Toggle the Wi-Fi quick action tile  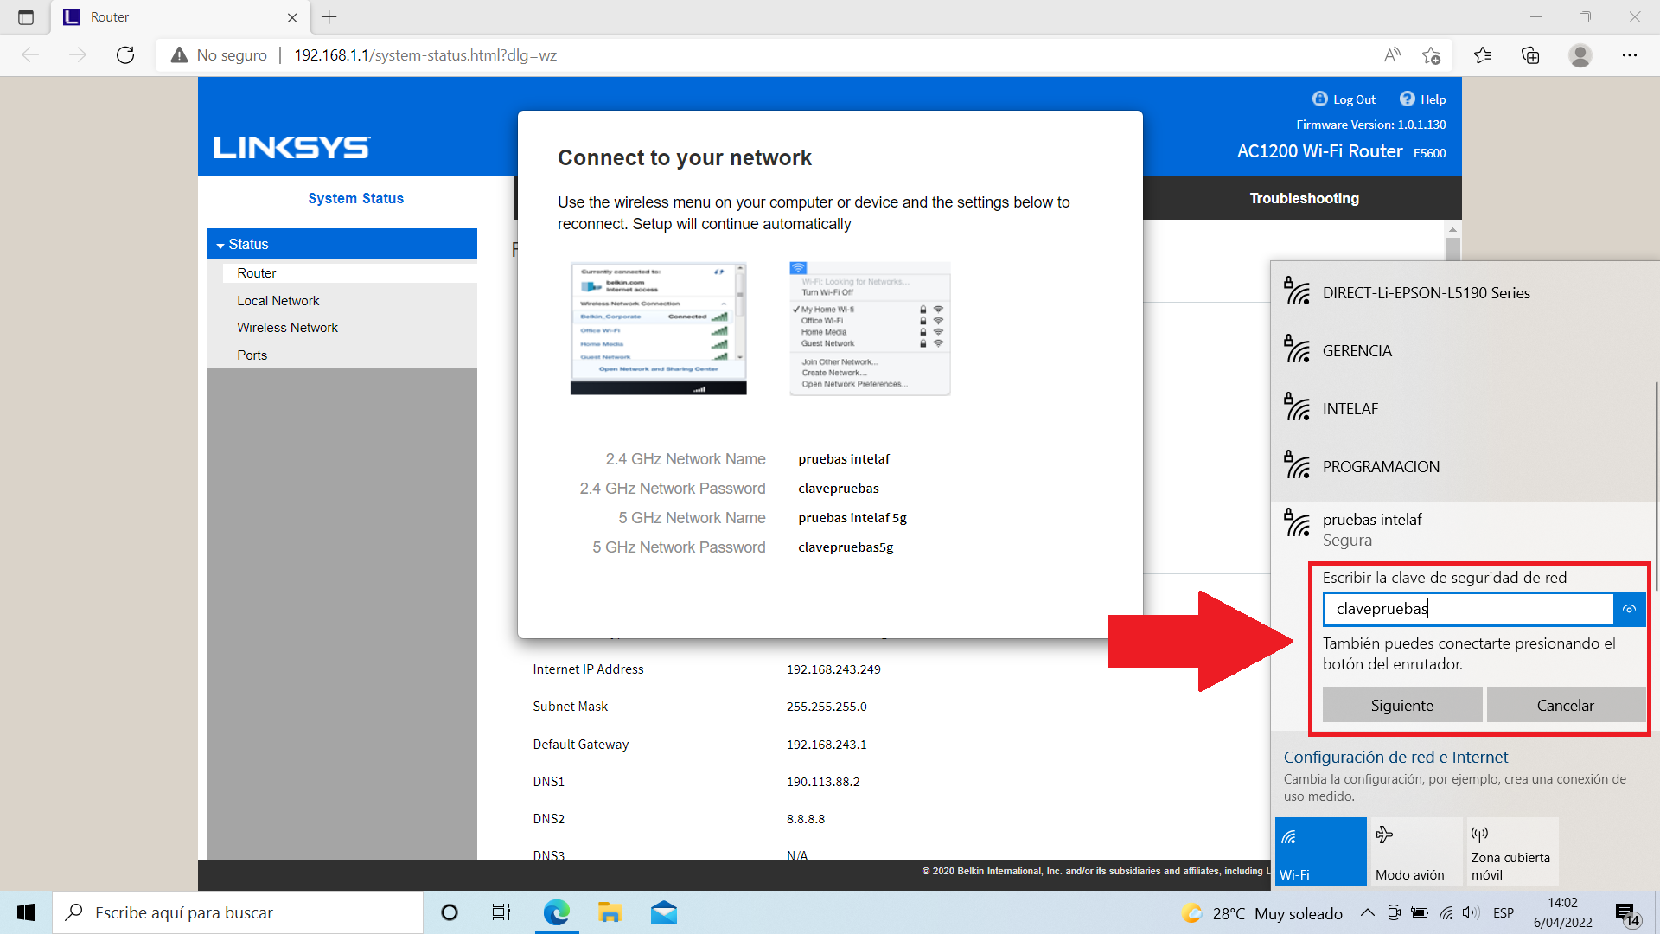(1320, 852)
